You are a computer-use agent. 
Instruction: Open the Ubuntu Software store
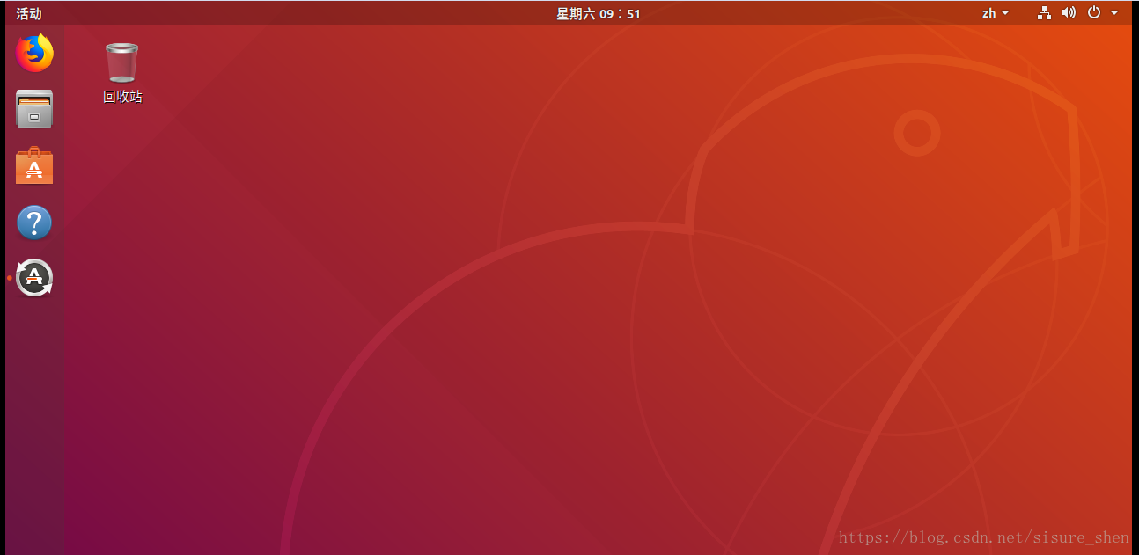33,165
